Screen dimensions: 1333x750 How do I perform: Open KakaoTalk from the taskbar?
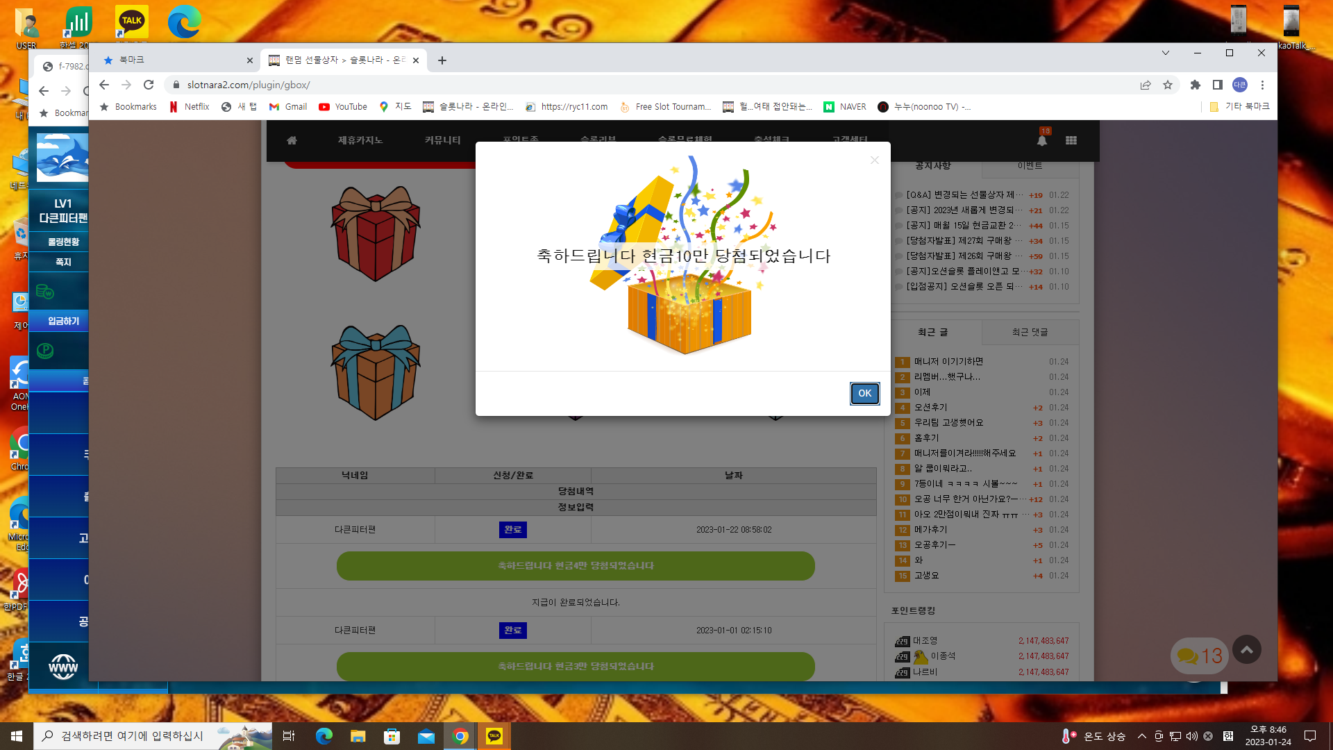[x=494, y=736]
